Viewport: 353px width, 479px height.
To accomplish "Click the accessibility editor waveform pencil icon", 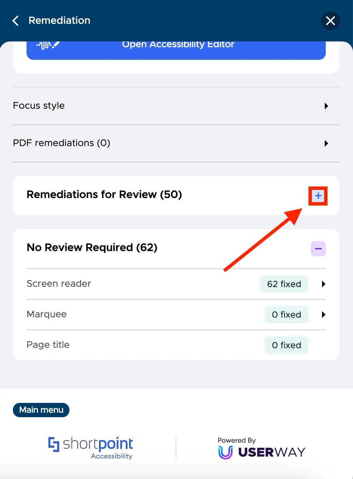I will (48, 45).
